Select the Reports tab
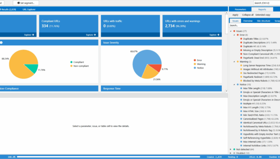280x159 pixels. [x=262, y=10]
